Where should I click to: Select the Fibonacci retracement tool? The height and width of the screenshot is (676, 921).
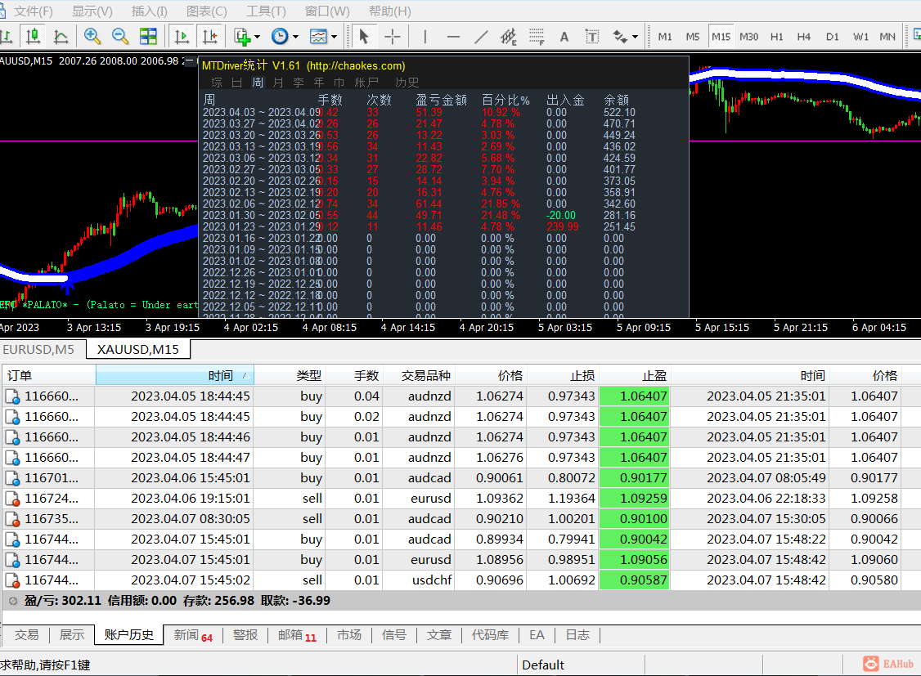coord(536,36)
